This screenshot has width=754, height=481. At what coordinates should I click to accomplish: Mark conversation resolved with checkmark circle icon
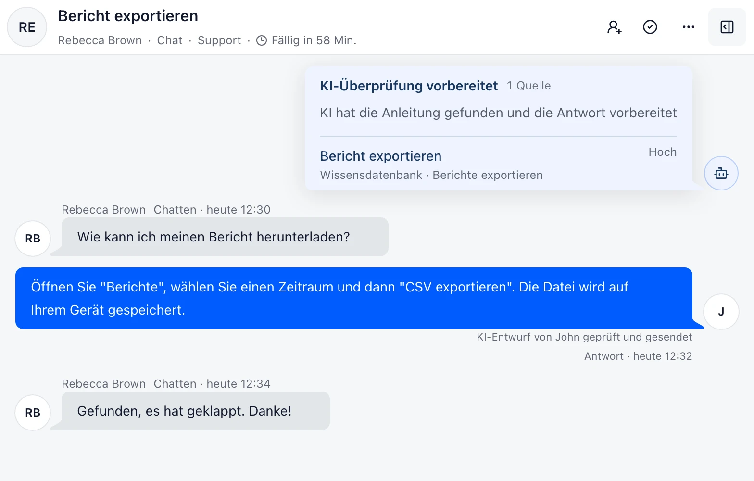[650, 27]
